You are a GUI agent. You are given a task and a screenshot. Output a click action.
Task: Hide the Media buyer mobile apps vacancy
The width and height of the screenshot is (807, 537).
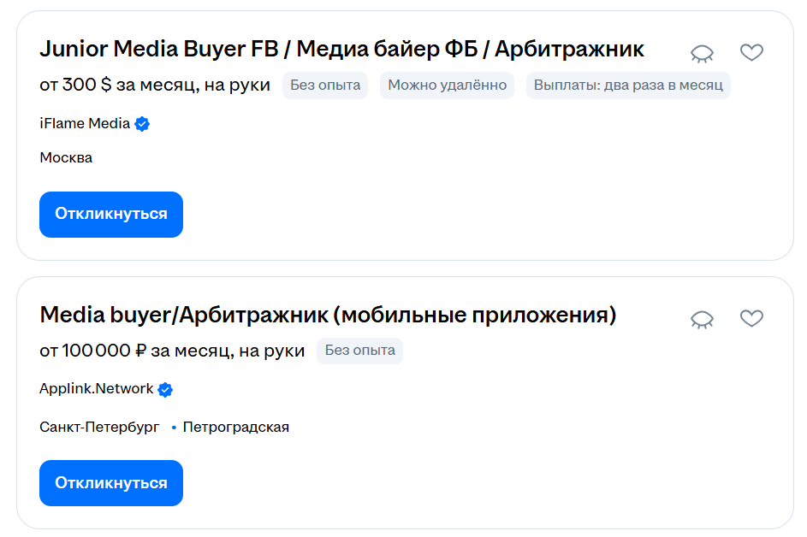pyautogui.click(x=702, y=319)
